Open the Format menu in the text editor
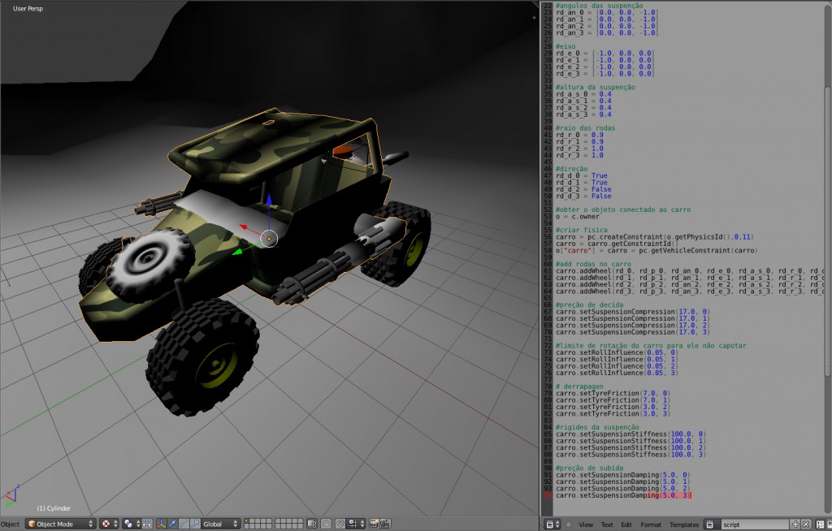Screen dimensions: 832x531 (x=651, y=525)
